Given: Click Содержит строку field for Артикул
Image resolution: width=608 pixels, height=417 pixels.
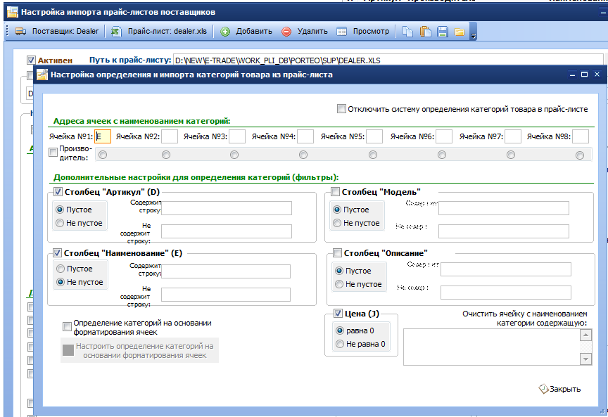Looking at the screenshot, I should pyautogui.click(x=227, y=208).
